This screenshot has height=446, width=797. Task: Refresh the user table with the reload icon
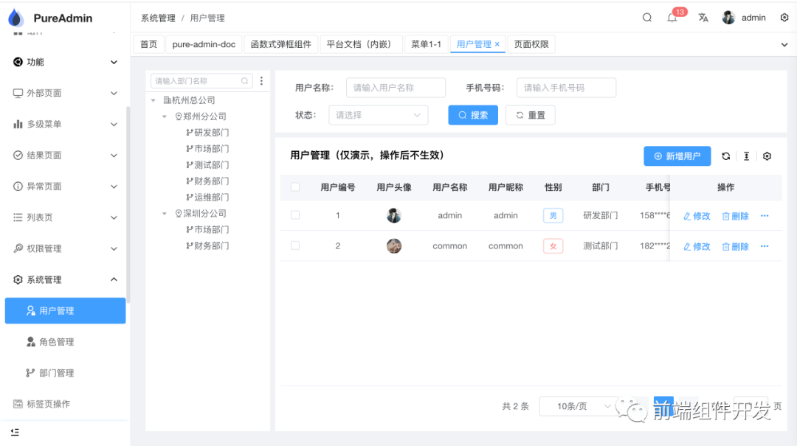(727, 156)
